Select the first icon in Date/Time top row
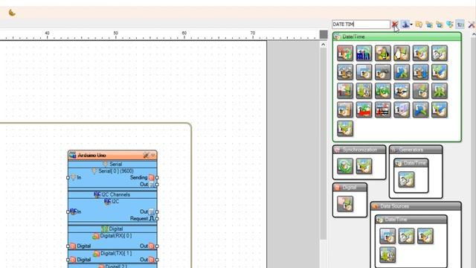 pyautogui.click(x=345, y=53)
